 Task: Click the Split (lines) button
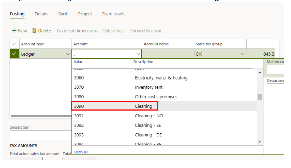(114, 31)
